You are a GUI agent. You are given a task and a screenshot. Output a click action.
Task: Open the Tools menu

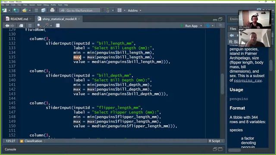60,5
